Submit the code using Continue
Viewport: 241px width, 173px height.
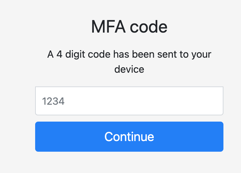pos(129,137)
